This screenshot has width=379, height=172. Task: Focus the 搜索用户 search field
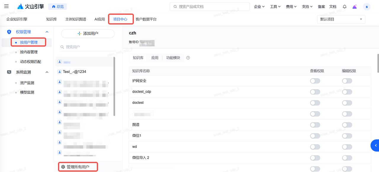[x=88, y=47]
